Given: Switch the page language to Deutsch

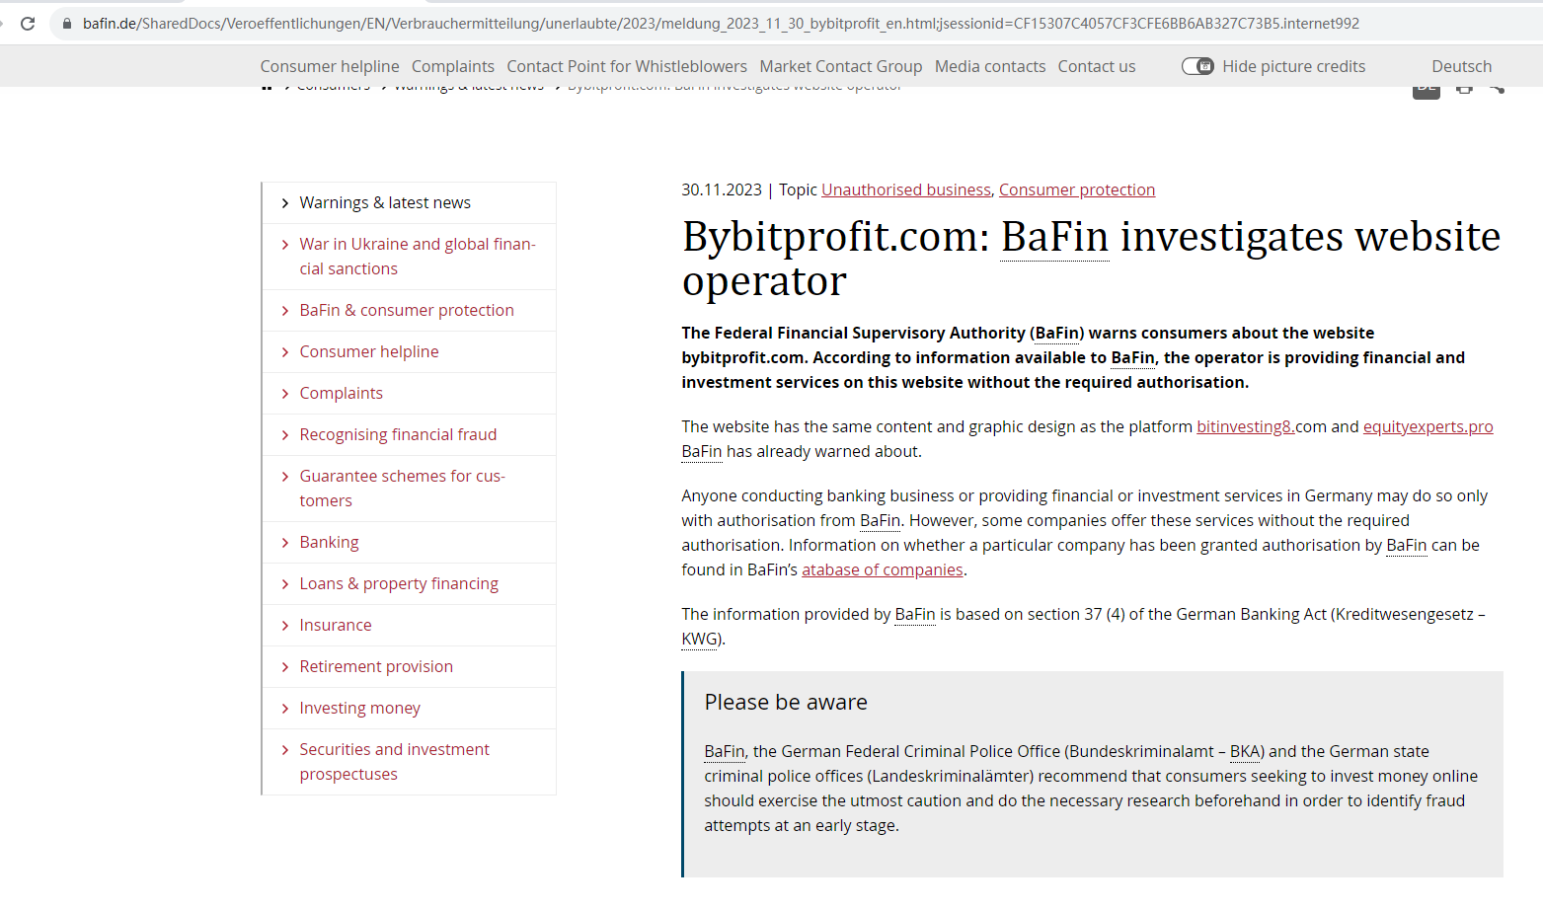Looking at the screenshot, I should coord(1462,66).
